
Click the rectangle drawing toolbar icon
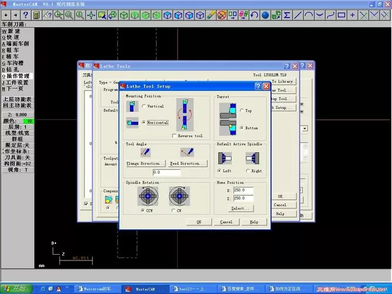[x=341, y=15]
